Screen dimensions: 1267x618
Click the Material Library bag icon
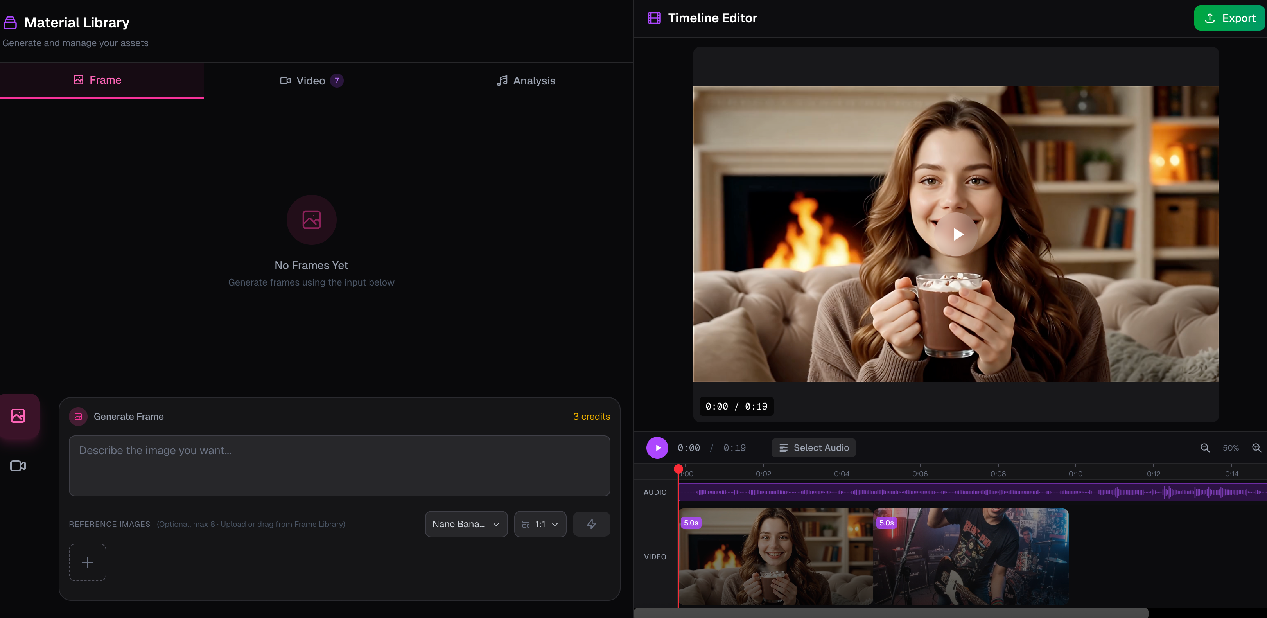[x=9, y=22]
